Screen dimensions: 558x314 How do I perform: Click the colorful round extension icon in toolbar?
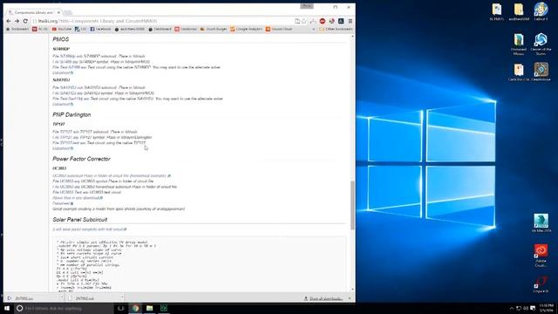331,21
